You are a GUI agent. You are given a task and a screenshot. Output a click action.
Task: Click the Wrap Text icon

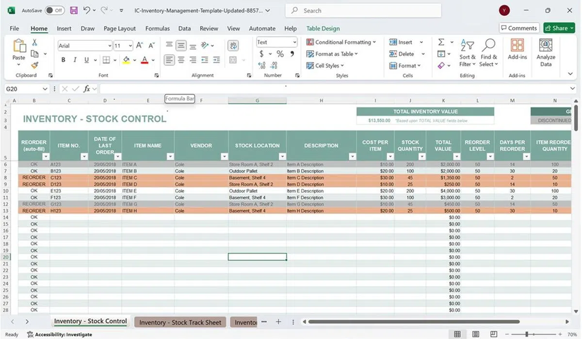(x=233, y=46)
